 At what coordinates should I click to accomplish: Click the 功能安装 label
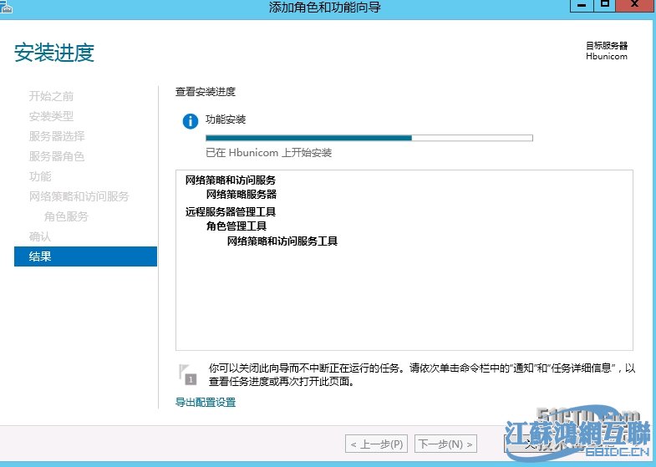pos(226,119)
